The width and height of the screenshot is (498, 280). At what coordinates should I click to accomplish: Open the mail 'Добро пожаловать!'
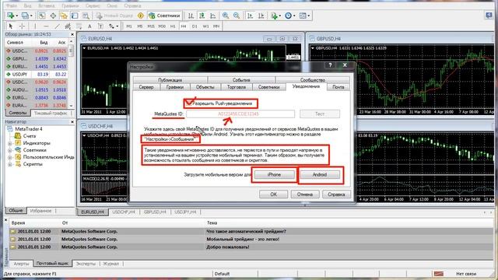coord(228,247)
